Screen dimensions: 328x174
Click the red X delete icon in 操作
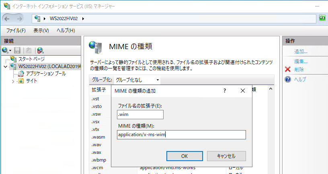(287, 69)
